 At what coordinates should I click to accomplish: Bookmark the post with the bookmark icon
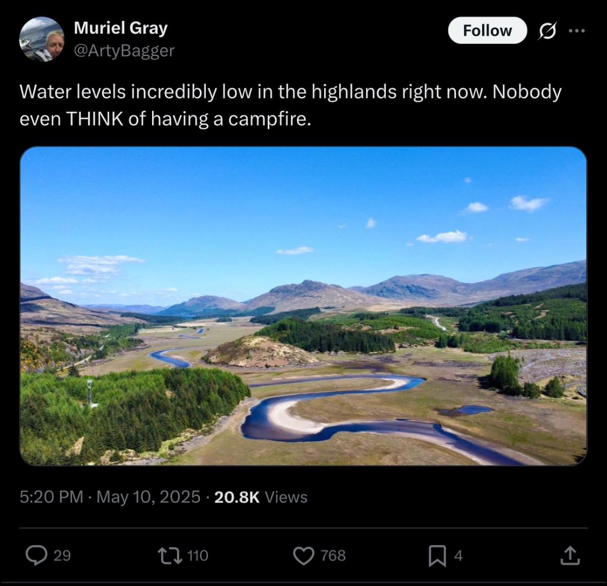pos(438,556)
